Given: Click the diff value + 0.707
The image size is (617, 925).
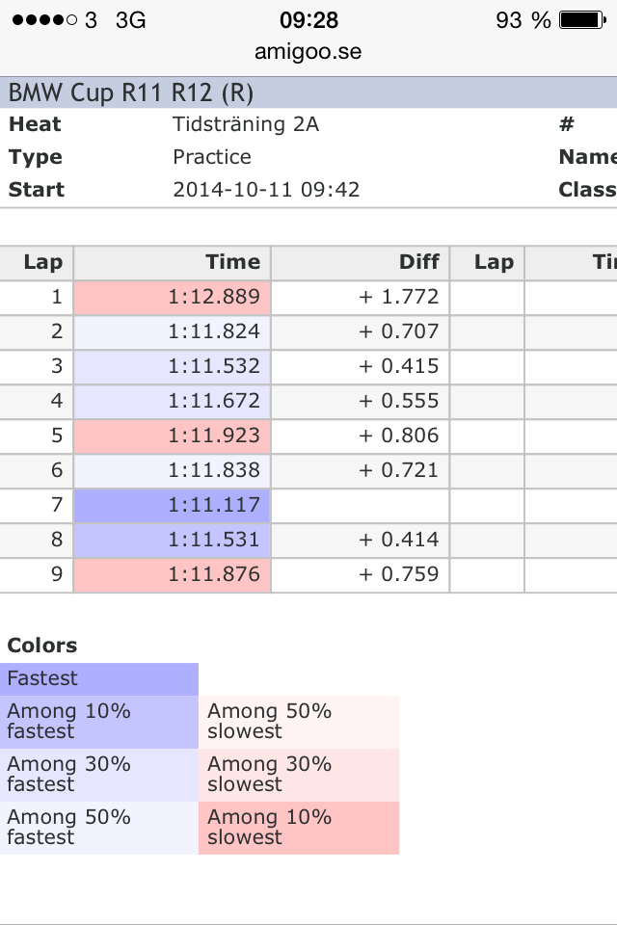Looking at the screenshot, I should (x=398, y=331).
